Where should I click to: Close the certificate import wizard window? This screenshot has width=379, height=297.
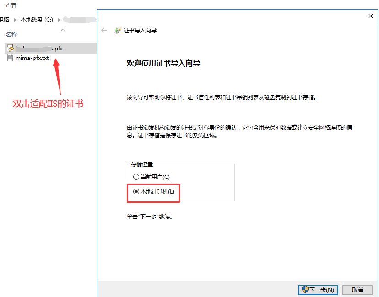coord(371,16)
